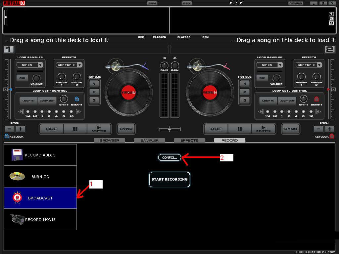Set Loop Out on deck 2
The image size is (339, 254).
point(287,101)
